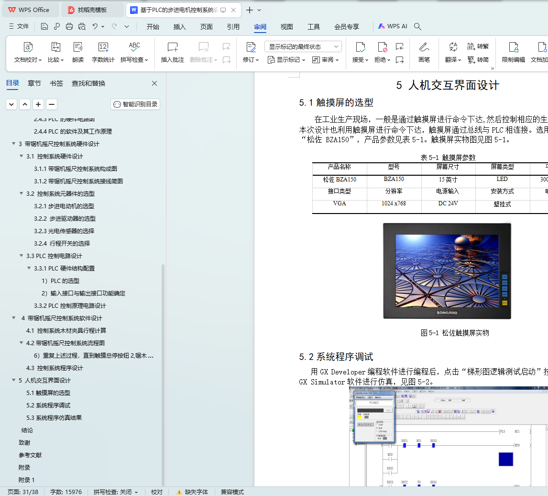Screen dimensions: 548x496
Task: Select the 画笔 pen tool
Action: point(424,52)
